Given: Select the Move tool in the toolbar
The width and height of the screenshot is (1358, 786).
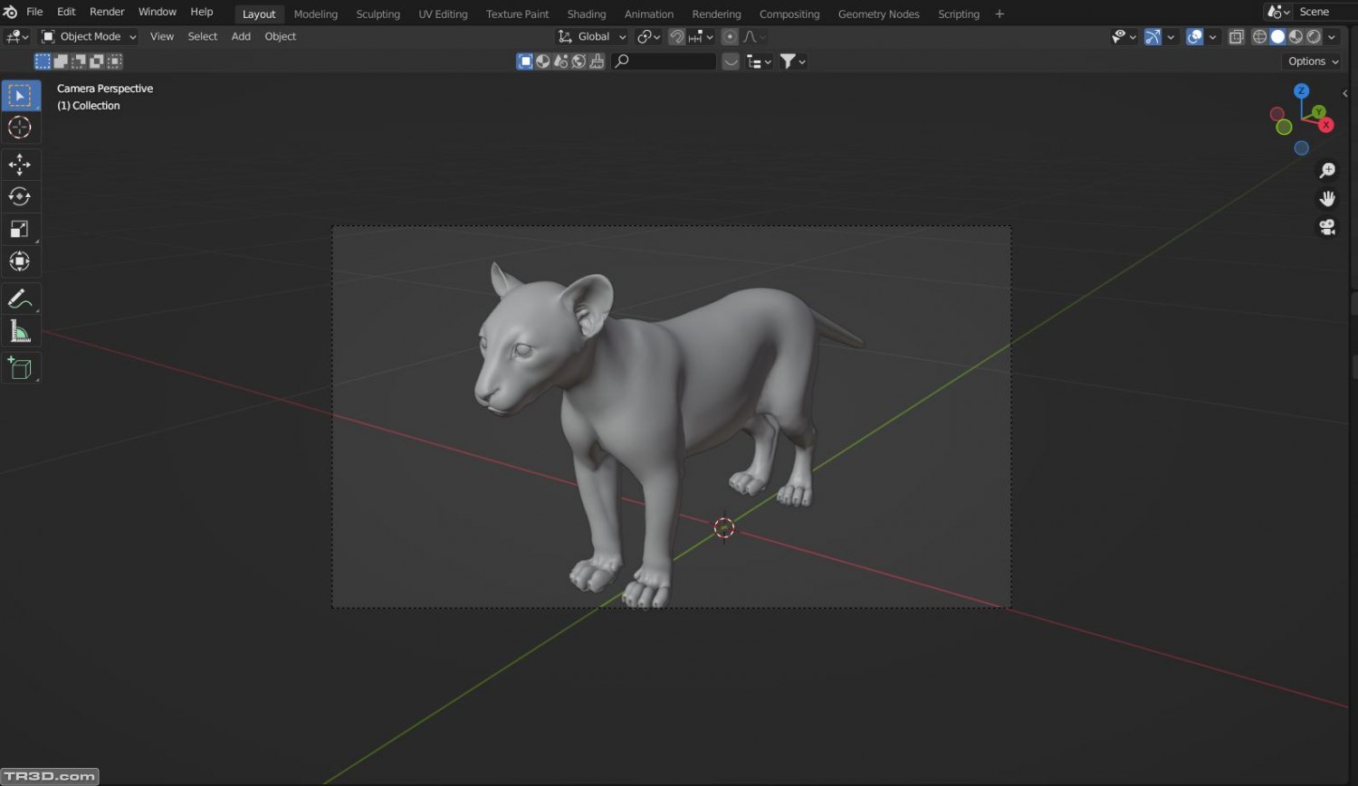Looking at the screenshot, I should pyautogui.click(x=20, y=164).
